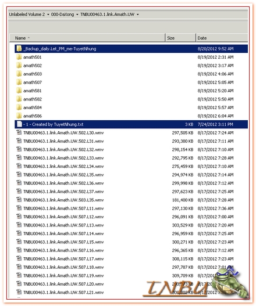The image size is (256, 306).
Task: Click the date 8/17/2012 7:36 AM
Action: pyautogui.click(x=215, y=208)
